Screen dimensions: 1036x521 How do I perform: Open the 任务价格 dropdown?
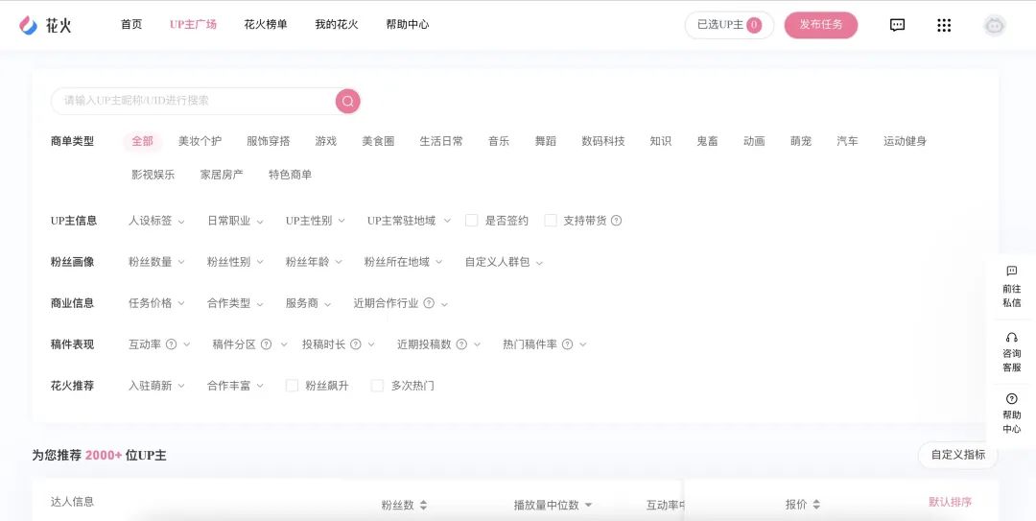coord(156,303)
